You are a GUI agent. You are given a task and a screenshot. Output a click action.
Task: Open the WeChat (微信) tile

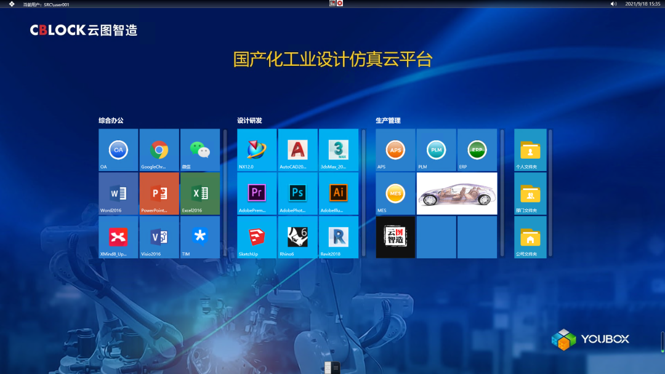pos(200,150)
